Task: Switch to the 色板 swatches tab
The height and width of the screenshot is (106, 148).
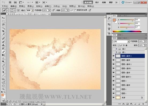Action: 120,16
